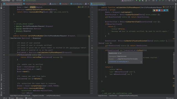Open the Structure tool window sidebar button
177x99 pixels.
point(1,77)
